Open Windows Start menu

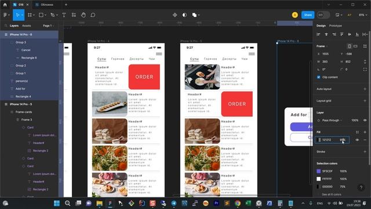[x=57, y=203]
